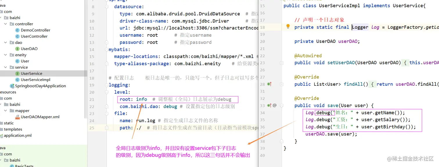Click the type-aliases-package key
This screenshot has height=167, width=439.
click(142, 64)
